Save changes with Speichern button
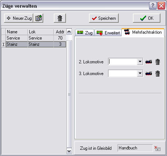The height and width of the screenshot is (156, 167). pyautogui.click(x=104, y=18)
